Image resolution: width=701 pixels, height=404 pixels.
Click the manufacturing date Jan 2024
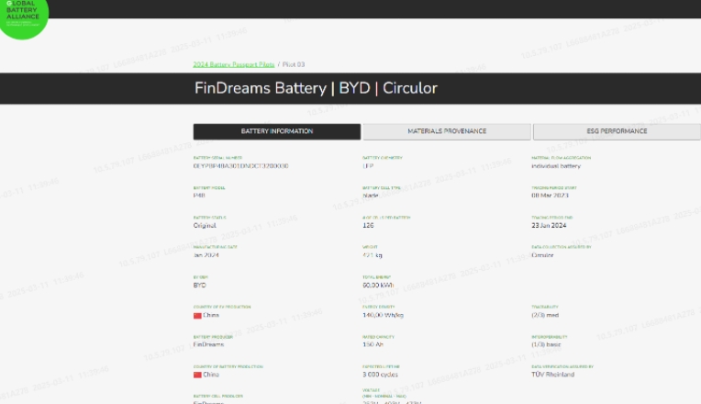(206, 255)
